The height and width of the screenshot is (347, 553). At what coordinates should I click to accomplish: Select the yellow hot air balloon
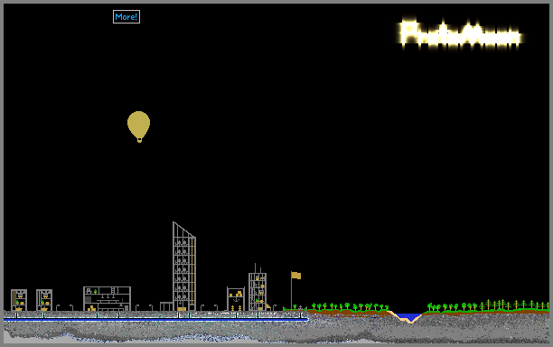click(138, 127)
